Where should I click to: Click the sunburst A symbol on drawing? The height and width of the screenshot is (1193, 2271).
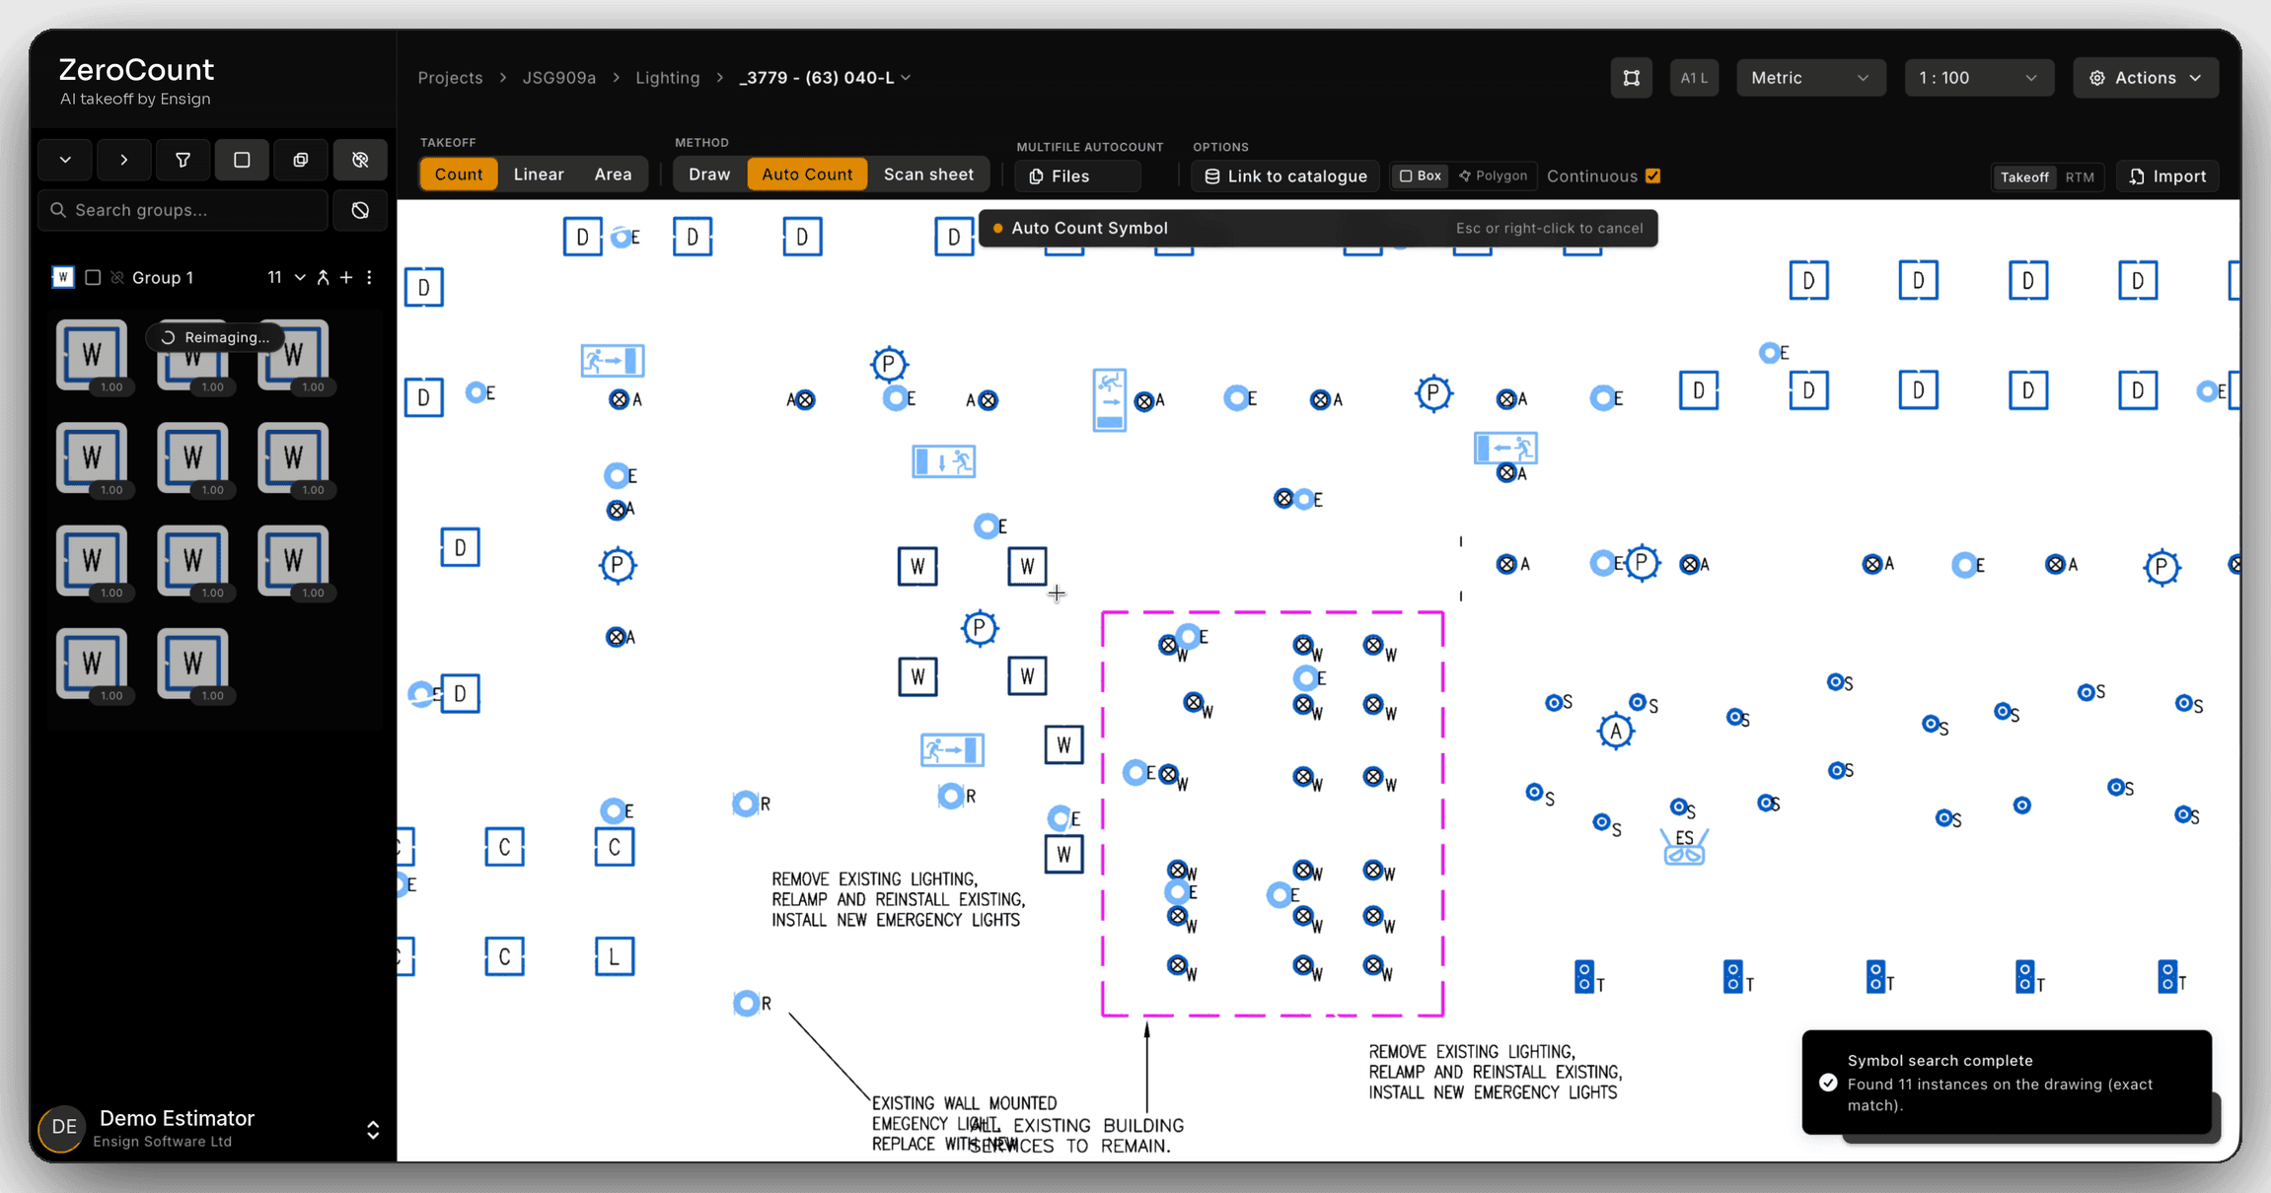pyautogui.click(x=1615, y=732)
